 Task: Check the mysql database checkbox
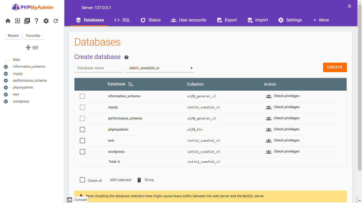82,107
